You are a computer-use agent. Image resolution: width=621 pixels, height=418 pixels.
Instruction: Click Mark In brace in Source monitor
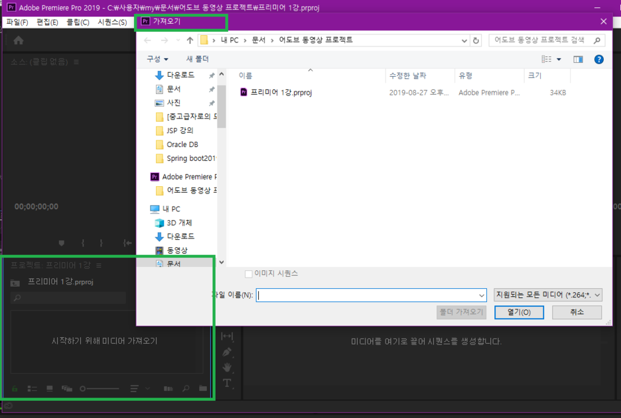click(x=83, y=243)
